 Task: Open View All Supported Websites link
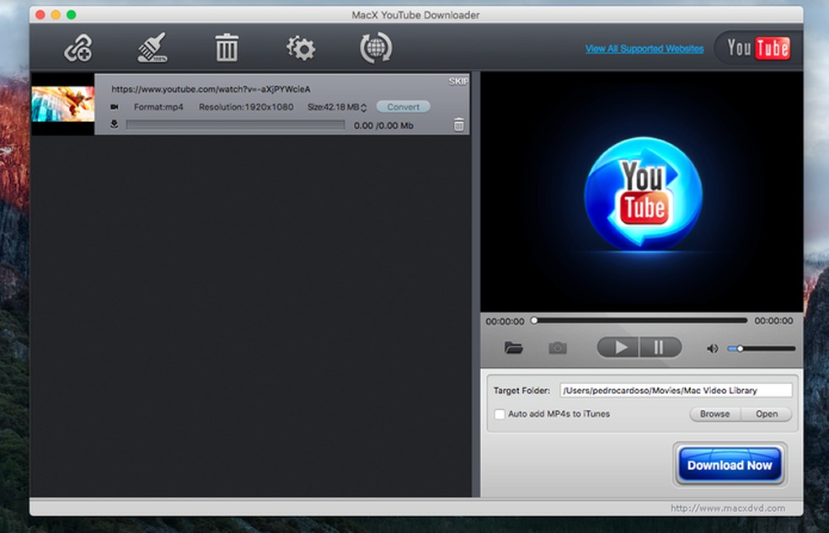click(644, 49)
